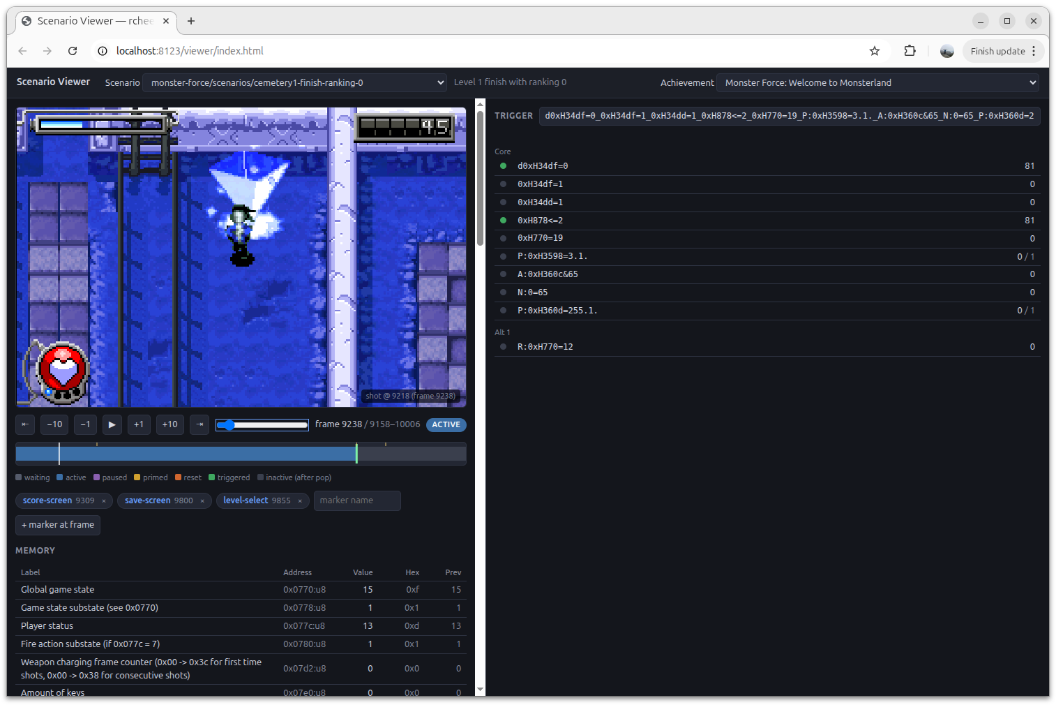Viewport: 1056px width, 705px height.
Task: Select condition 0xH878<=2 row
Action: click(x=767, y=221)
